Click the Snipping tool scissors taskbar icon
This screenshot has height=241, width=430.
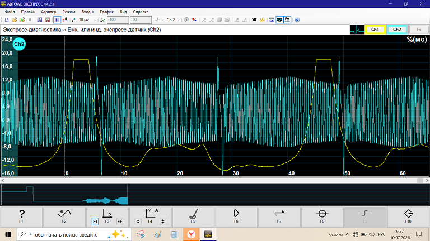[141, 234]
